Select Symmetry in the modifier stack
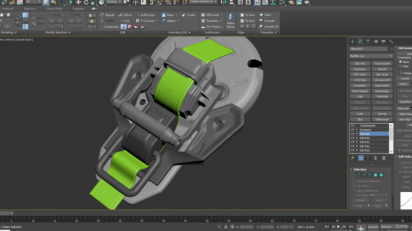The height and width of the screenshot is (231, 412). (x=366, y=130)
